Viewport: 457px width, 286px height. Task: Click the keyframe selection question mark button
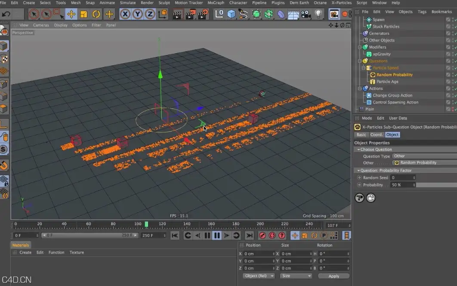(x=282, y=235)
